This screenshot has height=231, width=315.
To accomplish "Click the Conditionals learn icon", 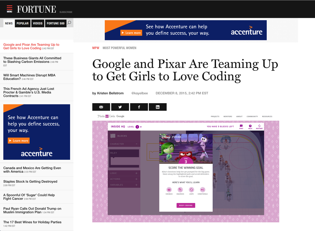I will 203,190.
